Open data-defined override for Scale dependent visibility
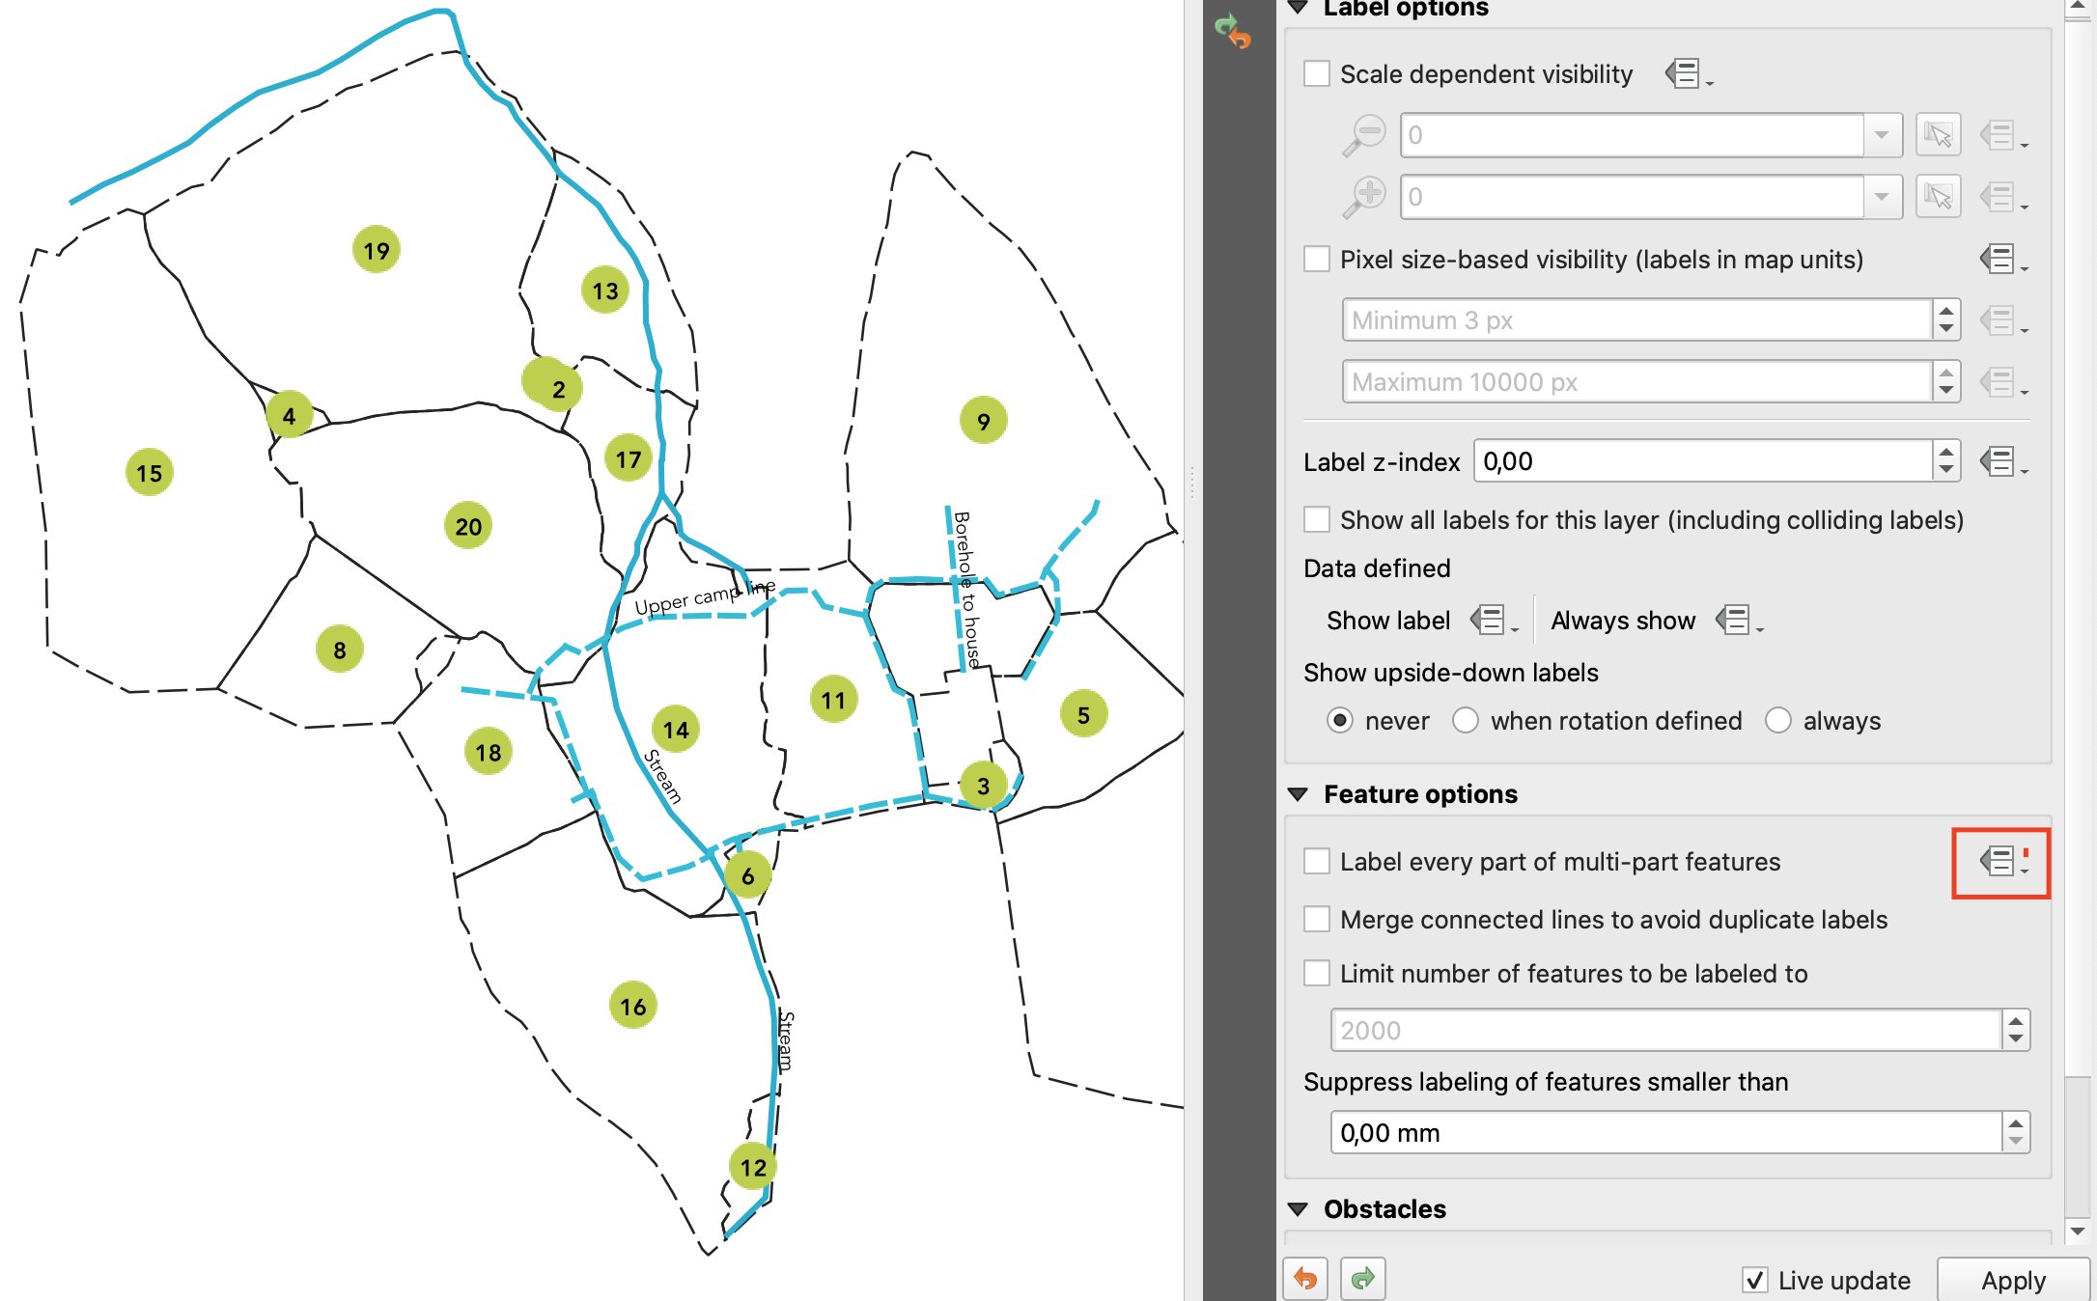 point(1688,74)
